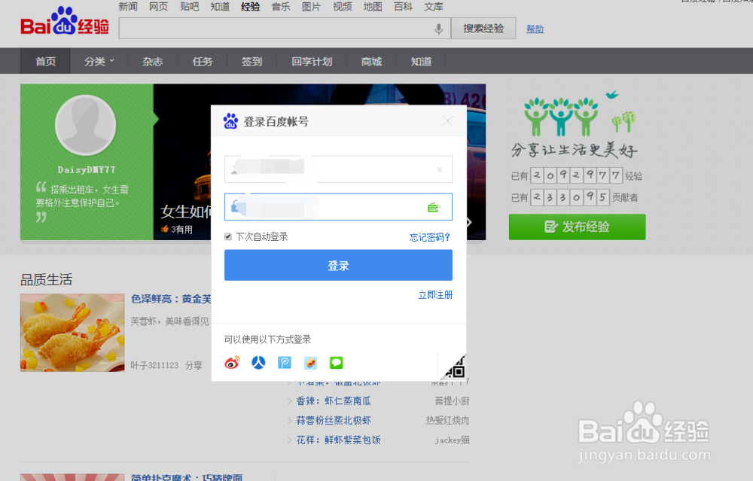Click author 叶子3211123
The height and width of the screenshot is (481, 753).
point(154,365)
